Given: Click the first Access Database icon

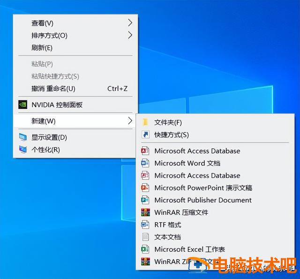Looking at the screenshot, I should click(x=145, y=151).
